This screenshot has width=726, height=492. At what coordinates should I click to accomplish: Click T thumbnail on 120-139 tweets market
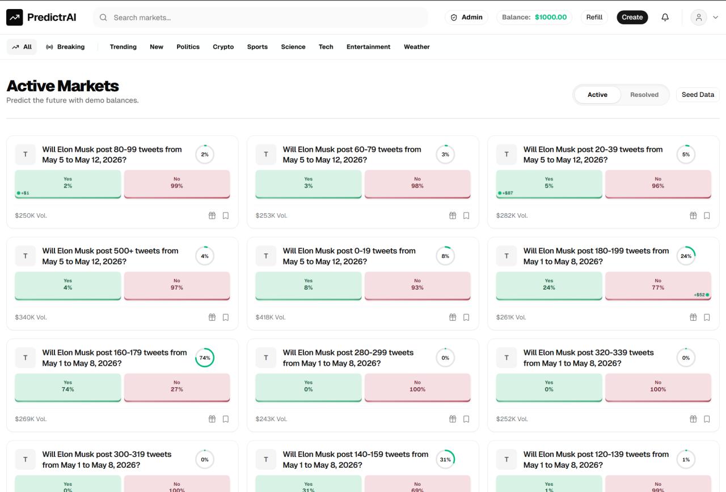point(506,460)
